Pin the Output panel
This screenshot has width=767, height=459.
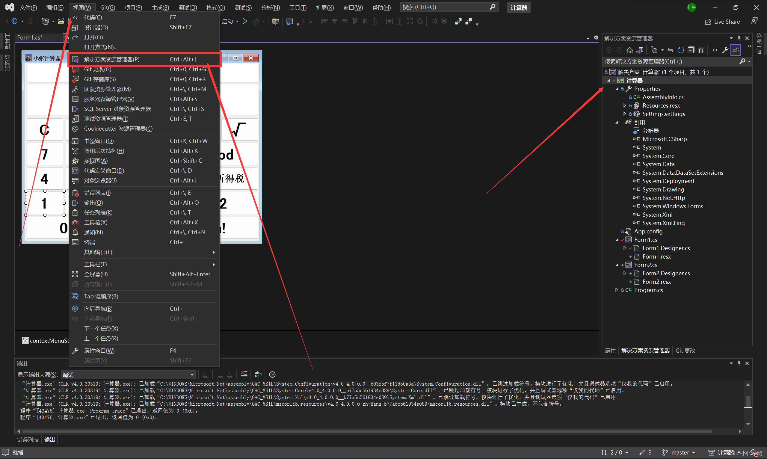click(739, 363)
